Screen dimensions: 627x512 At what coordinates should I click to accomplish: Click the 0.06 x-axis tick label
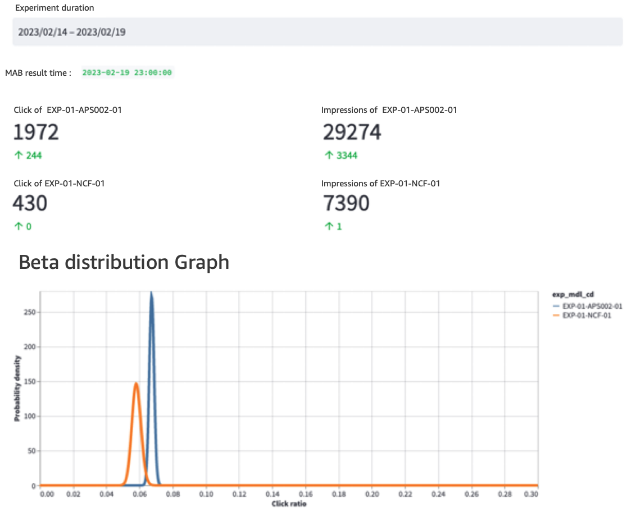tap(139, 495)
